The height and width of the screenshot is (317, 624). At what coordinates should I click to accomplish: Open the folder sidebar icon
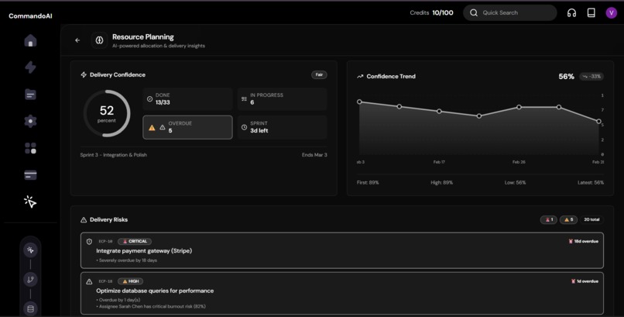point(31,95)
